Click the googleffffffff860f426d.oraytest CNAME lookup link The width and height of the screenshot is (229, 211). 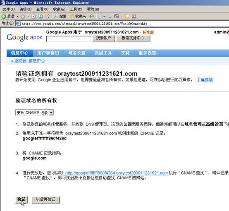coord(117,173)
